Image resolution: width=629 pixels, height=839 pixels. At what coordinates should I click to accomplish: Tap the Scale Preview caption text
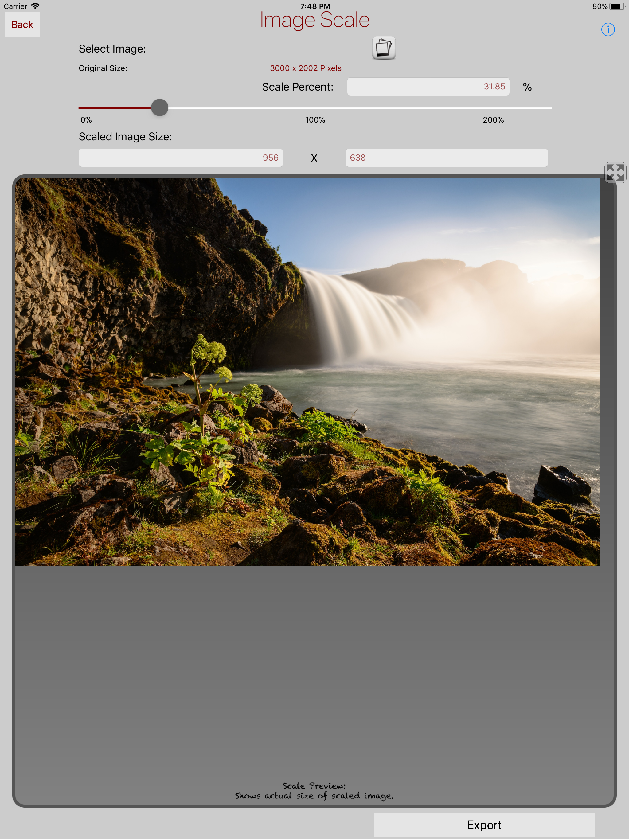[x=314, y=791]
